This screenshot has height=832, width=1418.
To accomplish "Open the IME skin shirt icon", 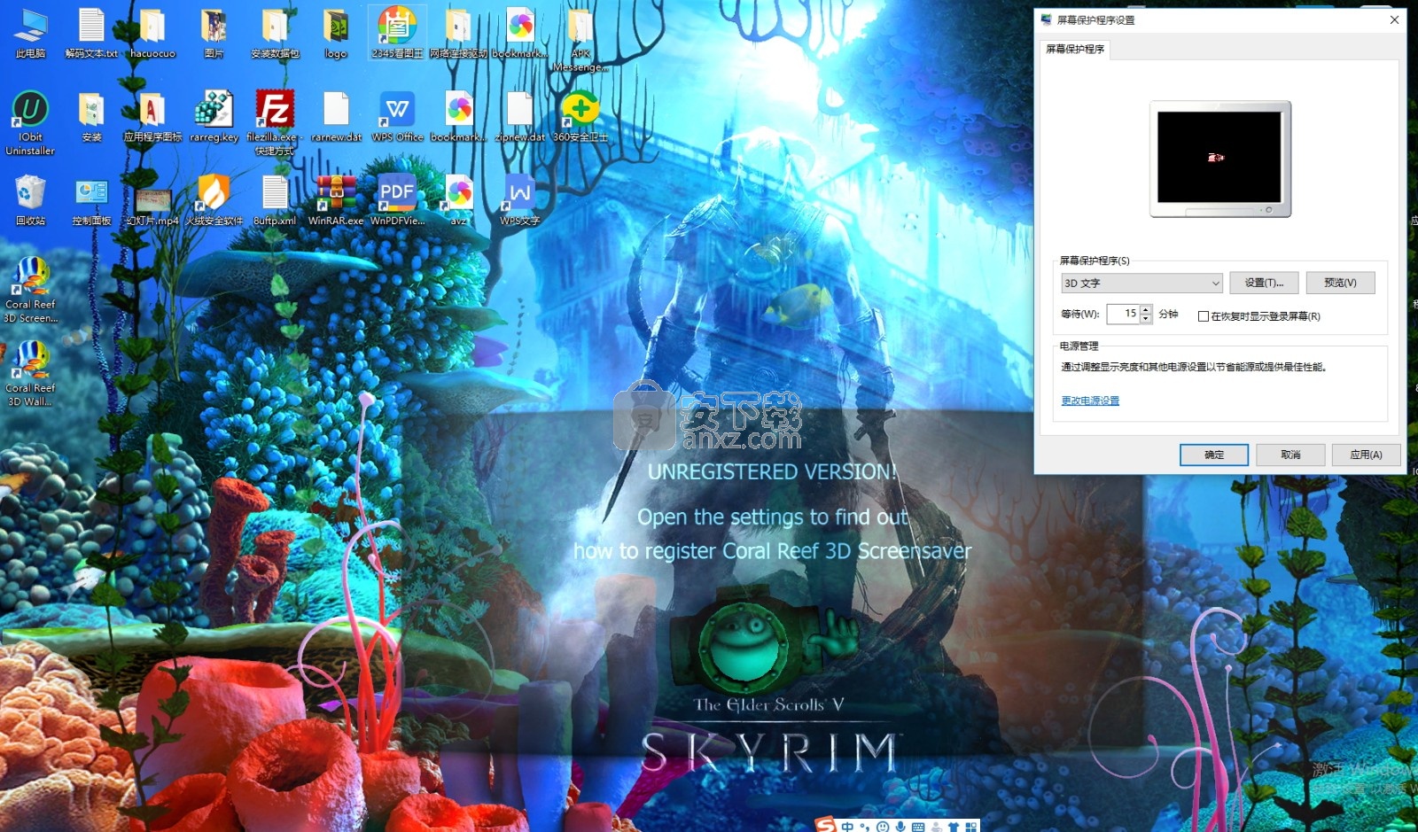I will click(954, 827).
